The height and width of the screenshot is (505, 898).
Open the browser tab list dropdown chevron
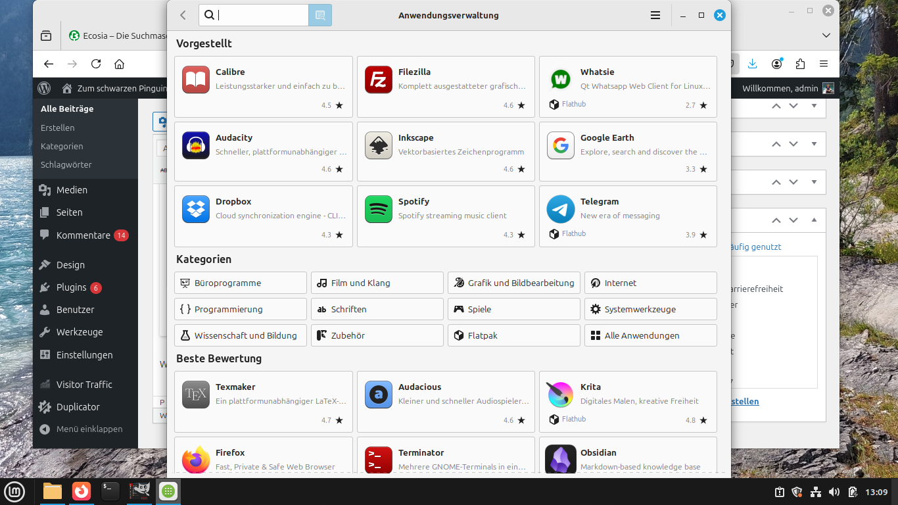[x=826, y=36]
